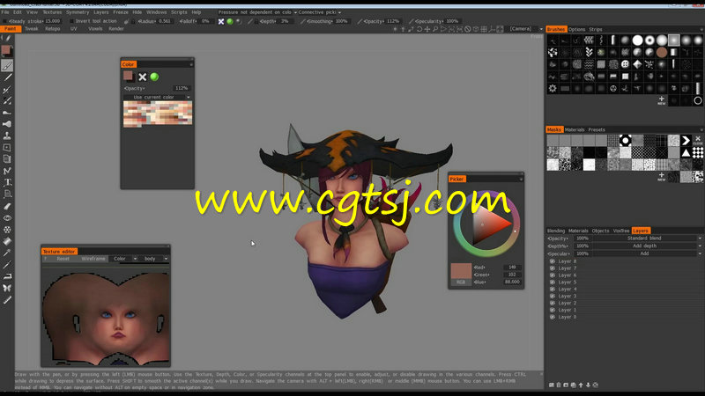Open Use current color dropdown
Viewport: 705px width, 396px height.
click(x=158, y=97)
